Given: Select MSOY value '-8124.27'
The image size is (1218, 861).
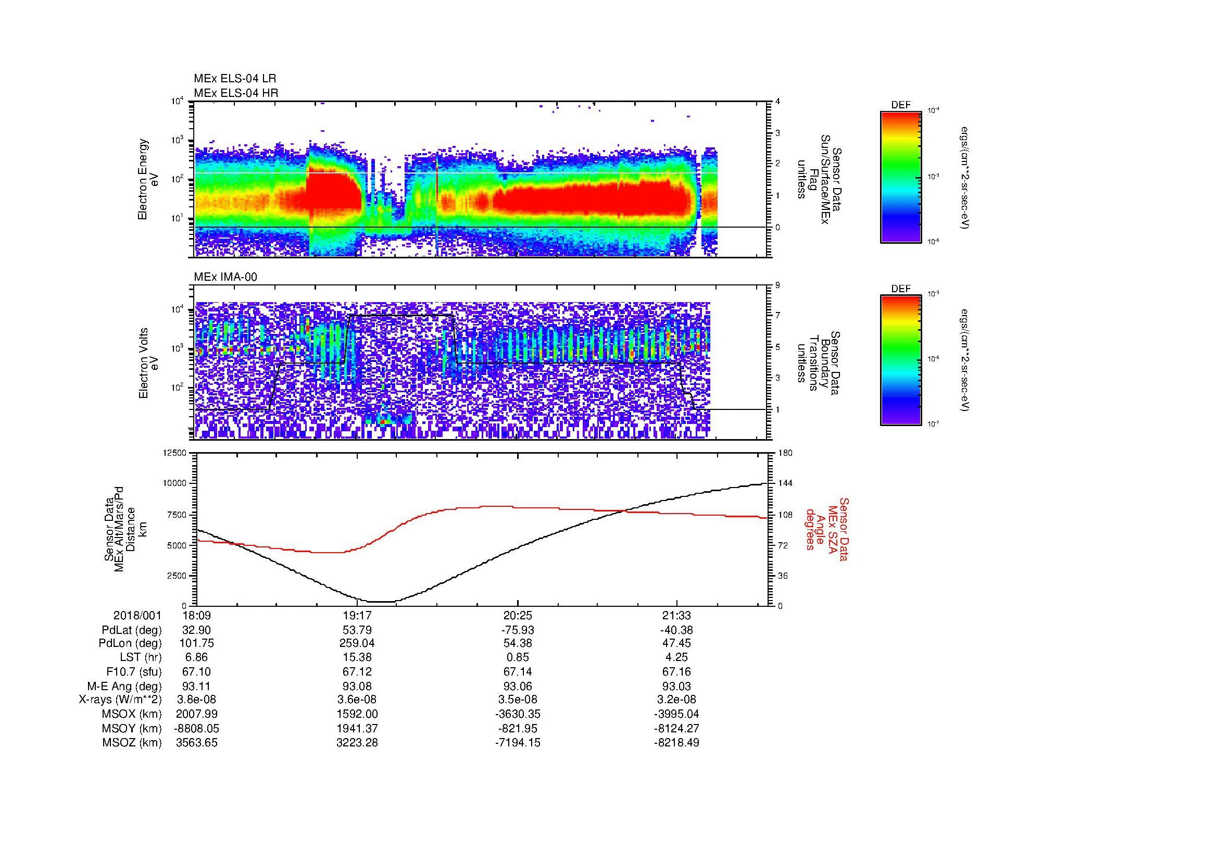Looking at the screenshot, I should (x=677, y=728).
